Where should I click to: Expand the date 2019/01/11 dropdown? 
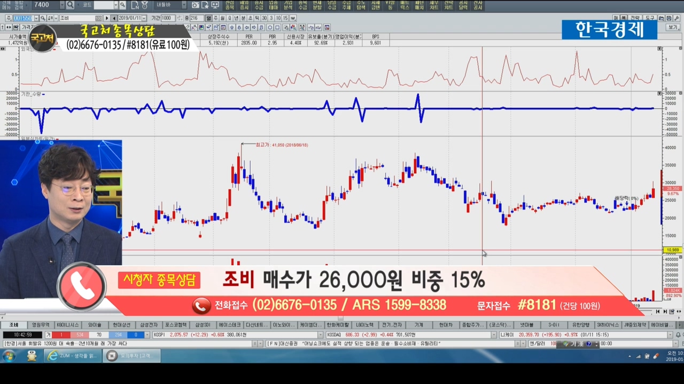coord(144,18)
